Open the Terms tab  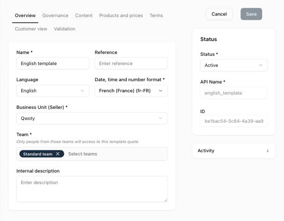[156, 16]
